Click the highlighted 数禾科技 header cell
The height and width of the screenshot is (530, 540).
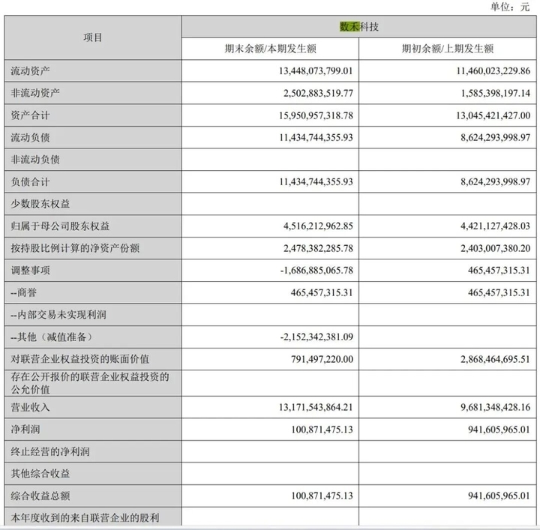[x=358, y=27]
